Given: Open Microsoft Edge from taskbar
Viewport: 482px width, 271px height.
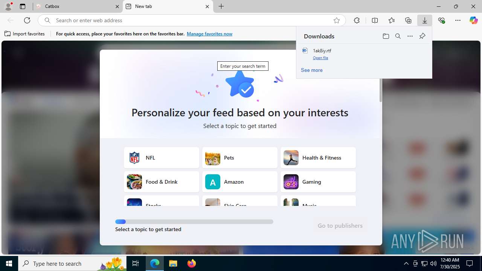Looking at the screenshot, I should [x=155, y=263].
